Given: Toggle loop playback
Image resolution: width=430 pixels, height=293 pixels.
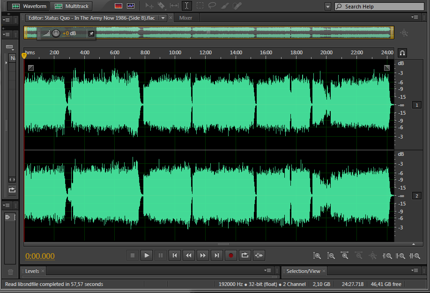Looking at the screenshot, I should pos(245,256).
